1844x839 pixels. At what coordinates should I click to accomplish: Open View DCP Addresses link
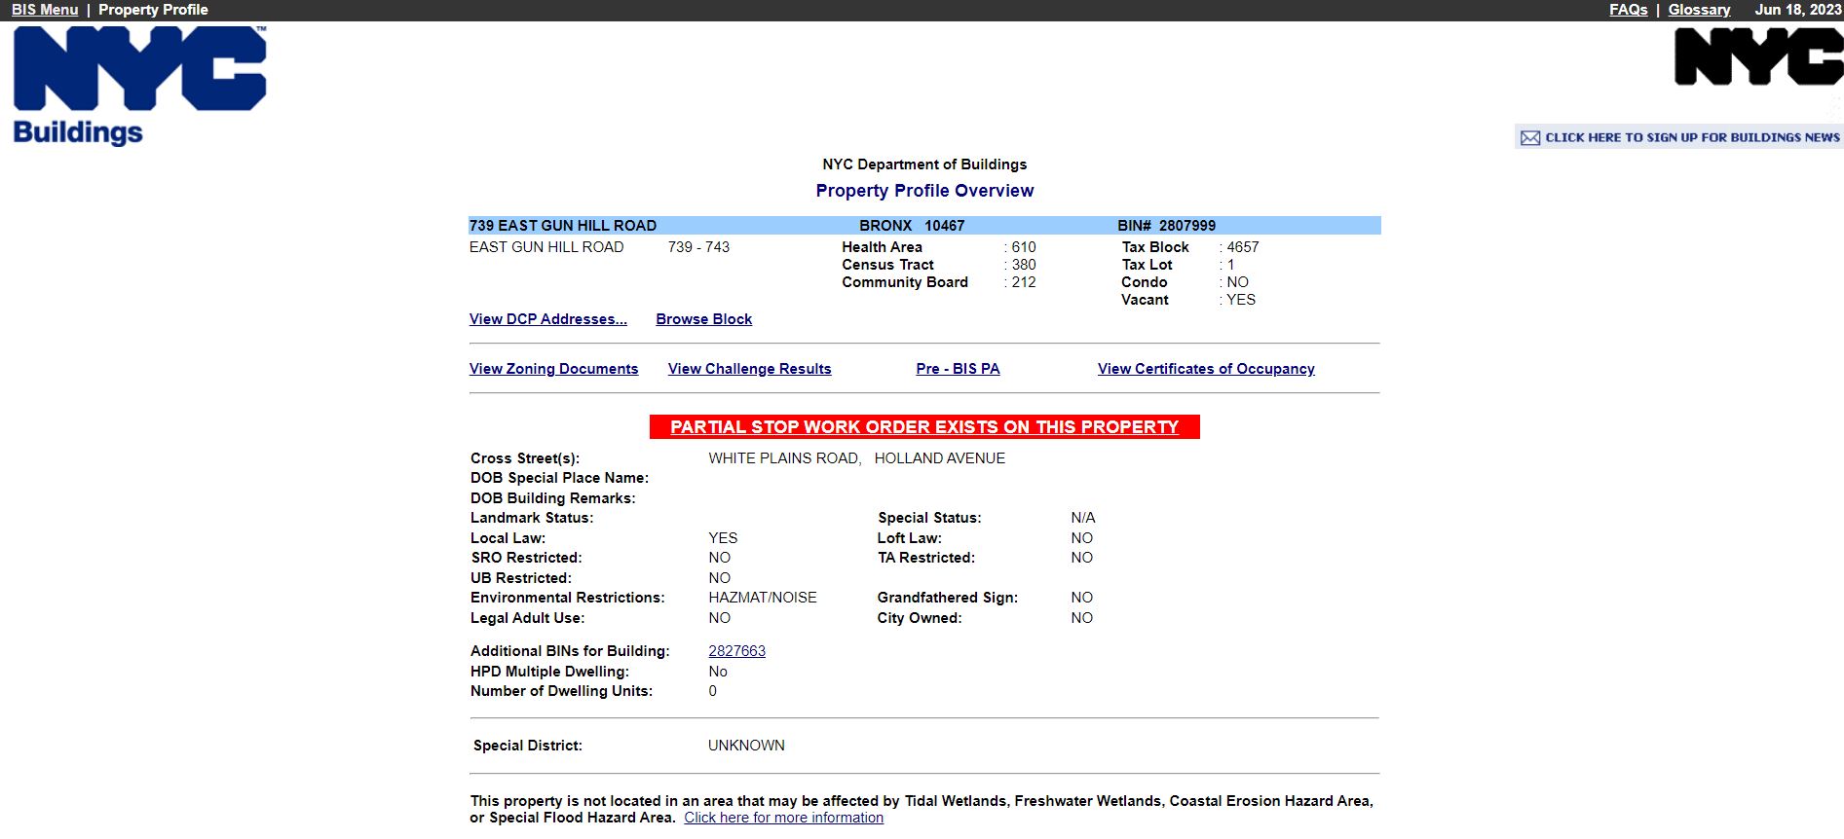tap(548, 319)
